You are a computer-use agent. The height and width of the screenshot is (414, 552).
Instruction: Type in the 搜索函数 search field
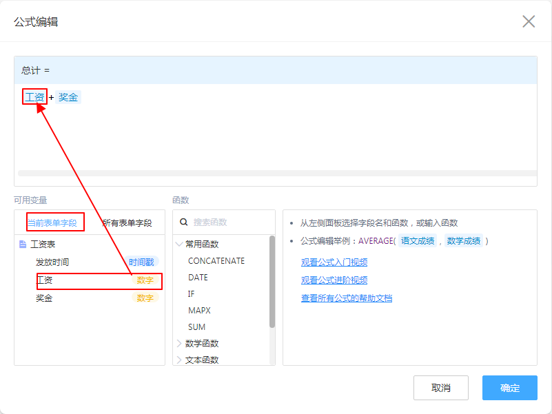coord(227,222)
